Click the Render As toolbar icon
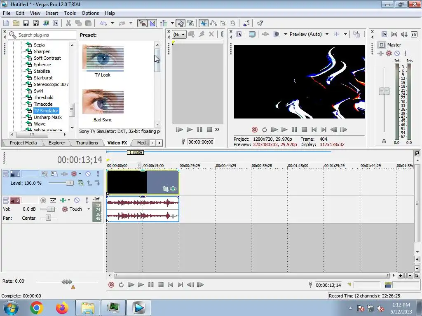 (x=45, y=23)
